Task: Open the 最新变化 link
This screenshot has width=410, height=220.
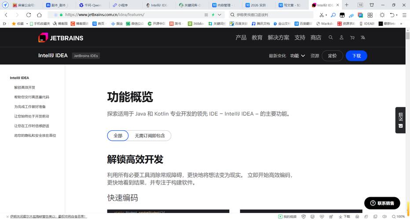Action: click(x=277, y=56)
